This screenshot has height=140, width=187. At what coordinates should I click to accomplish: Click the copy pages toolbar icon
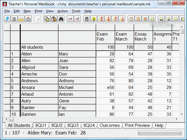[x=47, y=19]
